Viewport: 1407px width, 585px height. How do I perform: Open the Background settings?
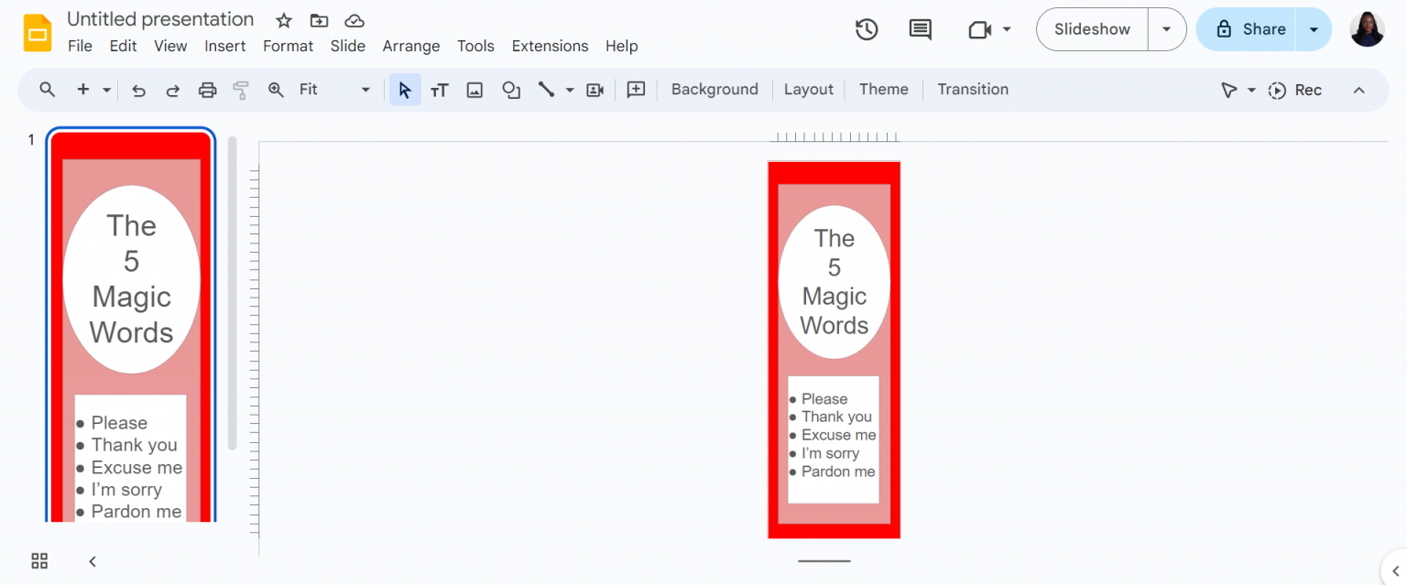(714, 89)
